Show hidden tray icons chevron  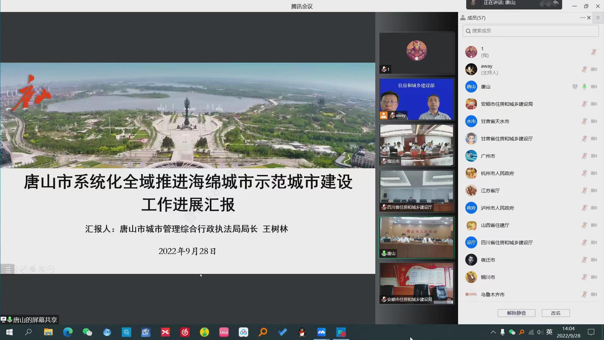tap(493, 332)
